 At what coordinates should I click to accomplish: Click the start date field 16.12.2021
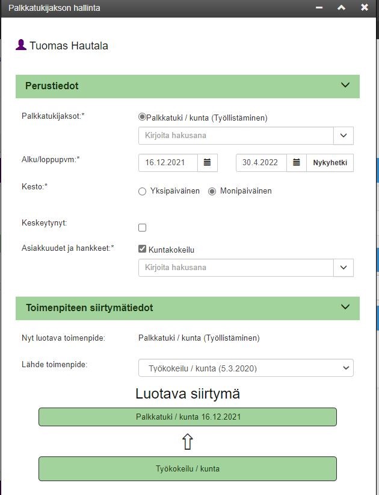click(x=168, y=163)
